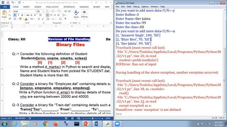Viewport: 227px width, 127px height.
Task: Switch to the INSERT ribbon tab
Action: pos(27,7)
